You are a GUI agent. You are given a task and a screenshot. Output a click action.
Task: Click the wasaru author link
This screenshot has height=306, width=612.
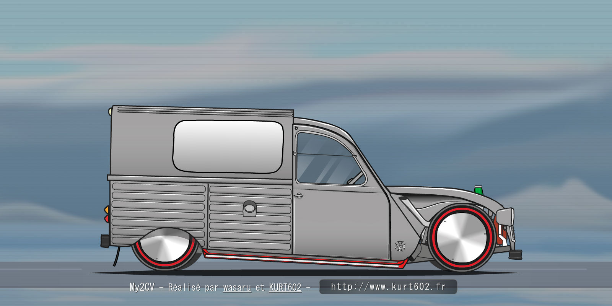point(237,287)
